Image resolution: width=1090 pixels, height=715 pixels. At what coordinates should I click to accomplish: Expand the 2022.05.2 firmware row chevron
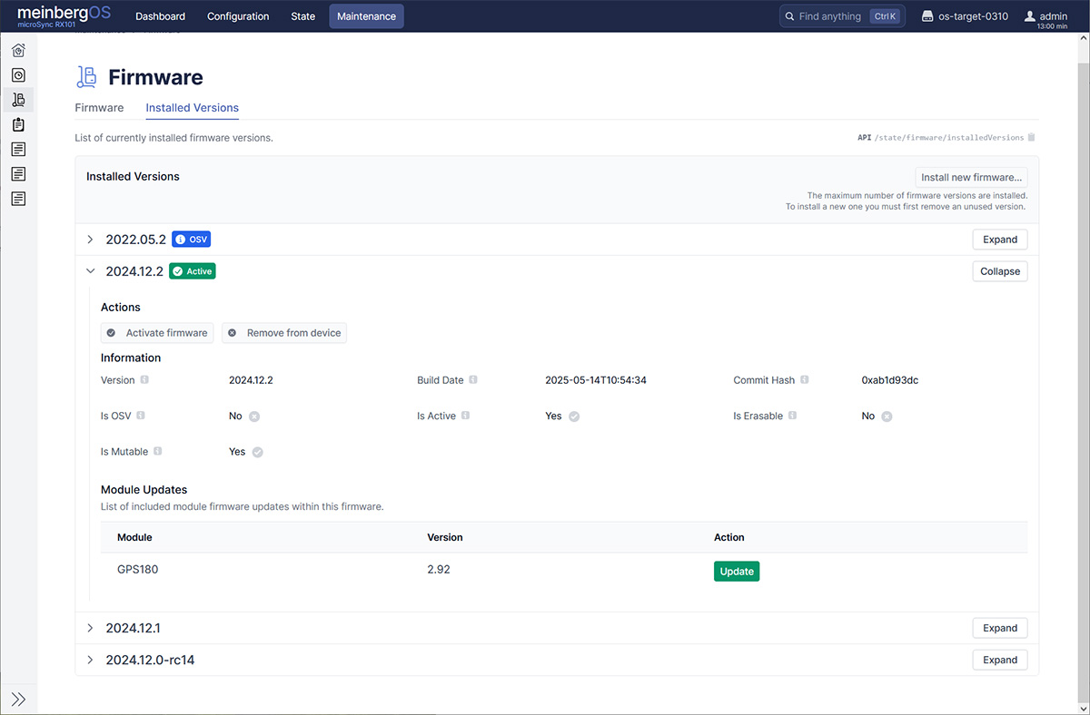tap(90, 240)
